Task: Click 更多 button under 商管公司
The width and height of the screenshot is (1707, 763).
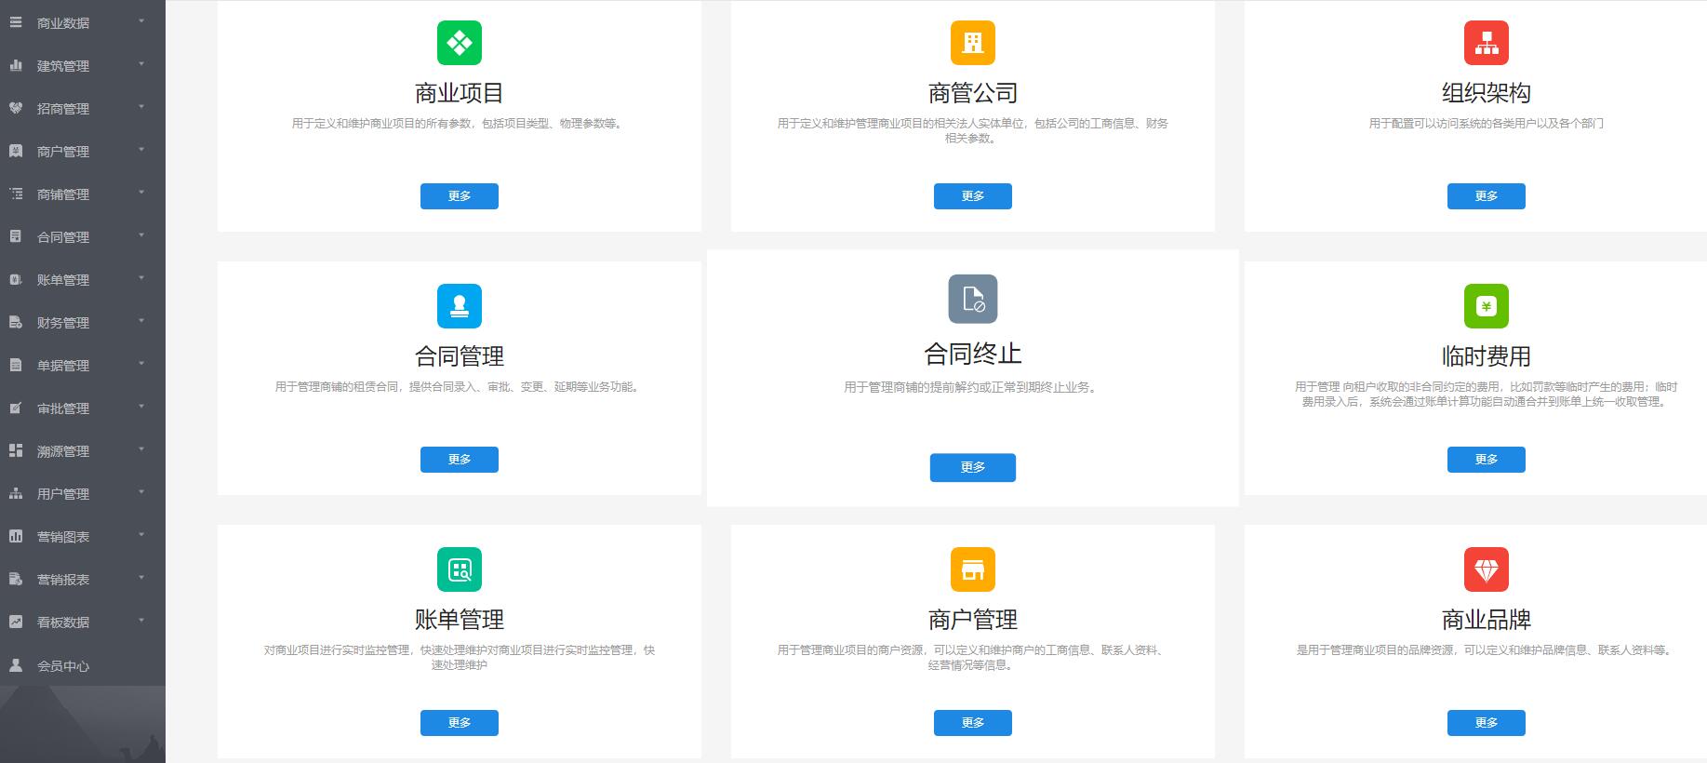Action: (973, 196)
